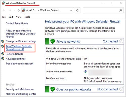
Task: Click the 'Notification state:' label
Action: pos(56,78)
